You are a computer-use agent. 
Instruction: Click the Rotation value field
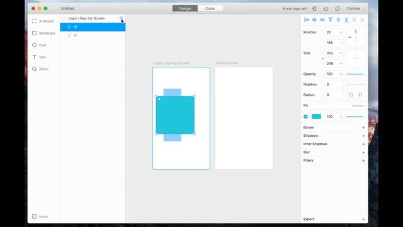click(x=334, y=84)
